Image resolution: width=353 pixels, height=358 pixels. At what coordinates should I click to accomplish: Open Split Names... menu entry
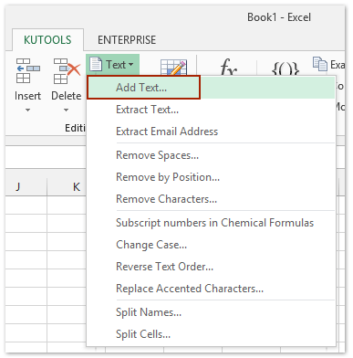pyautogui.click(x=211, y=312)
